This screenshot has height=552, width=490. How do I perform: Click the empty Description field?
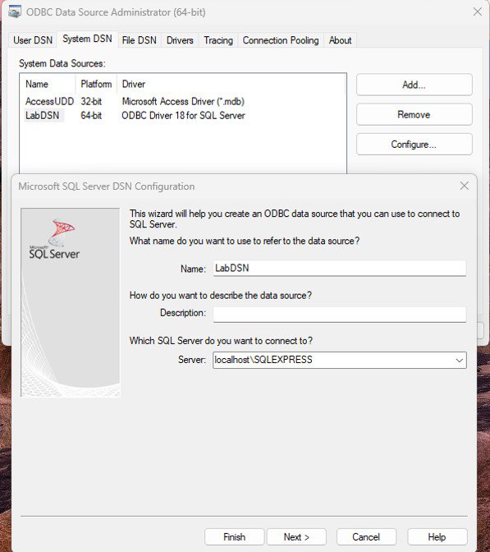(340, 314)
